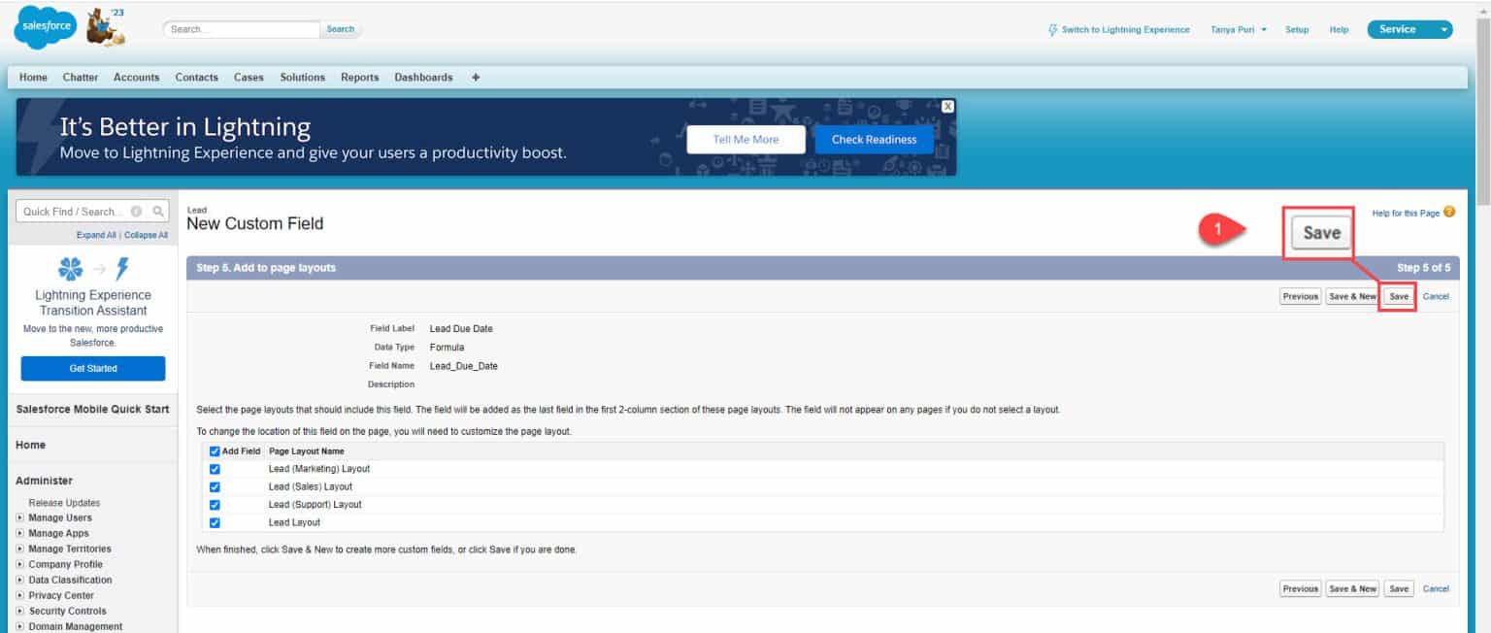Open Salesforce Mobile Quick Start in the sidebar
The image size is (1491, 633).
click(93, 410)
